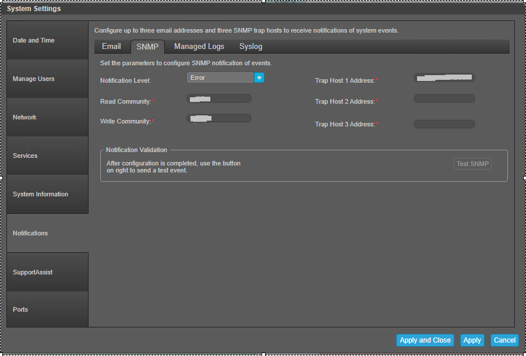The height and width of the screenshot is (356, 526).
Task: Click the 'Configure up to three email addresses' description
Action: pyautogui.click(x=246, y=30)
